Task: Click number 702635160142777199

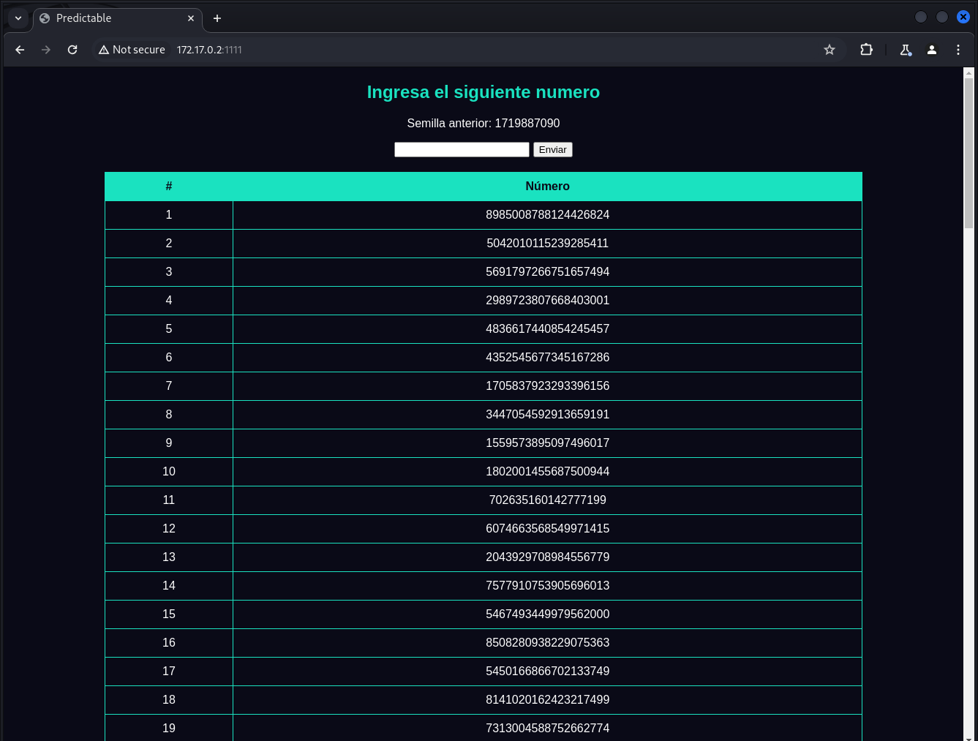Action: click(x=547, y=500)
